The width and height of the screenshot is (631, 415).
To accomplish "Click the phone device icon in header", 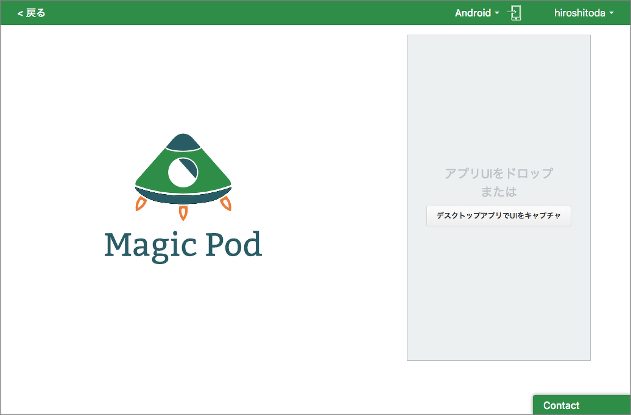I will (x=515, y=13).
